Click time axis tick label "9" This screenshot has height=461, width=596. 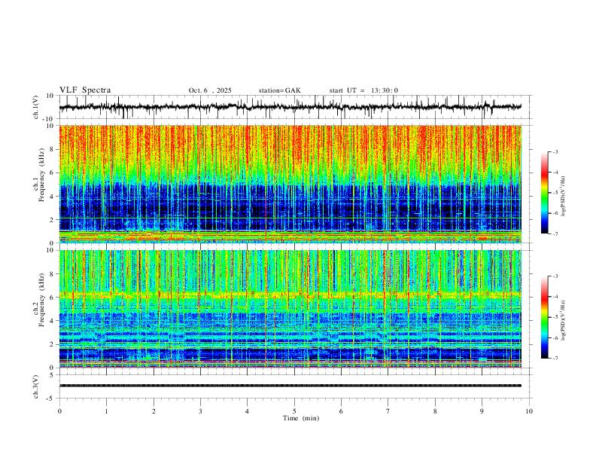point(482,411)
